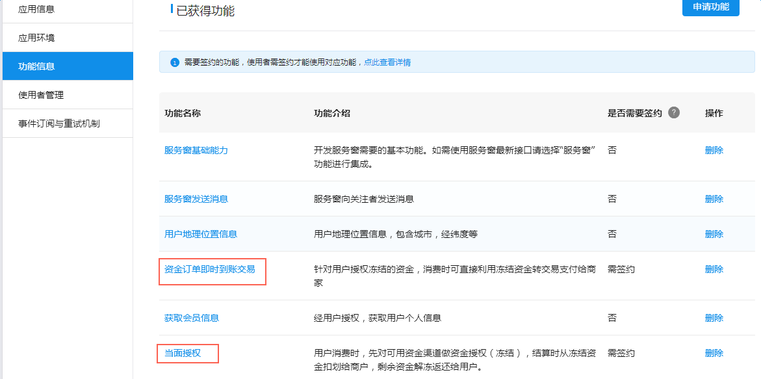Open the 资金订单即时到账交易 function link

(x=210, y=269)
